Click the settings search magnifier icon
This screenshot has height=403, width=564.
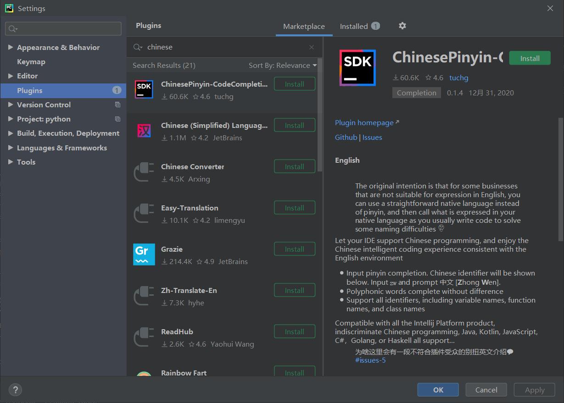point(13,29)
